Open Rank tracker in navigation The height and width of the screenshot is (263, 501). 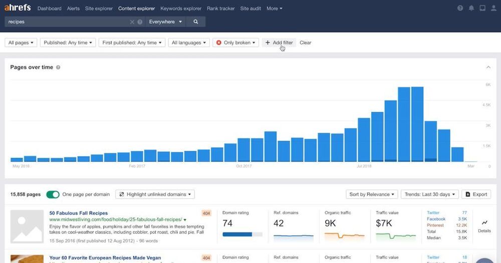tap(221, 9)
